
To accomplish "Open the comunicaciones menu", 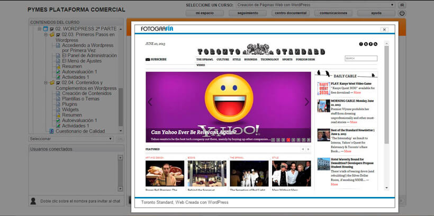I will [333, 13].
